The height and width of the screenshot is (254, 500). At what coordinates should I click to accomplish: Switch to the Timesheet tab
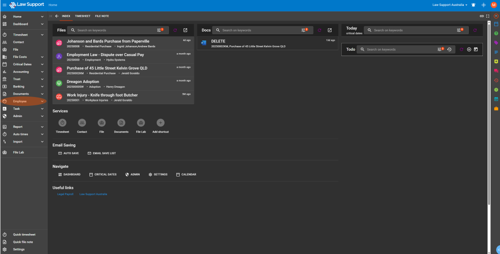click(x=83, y=16)
